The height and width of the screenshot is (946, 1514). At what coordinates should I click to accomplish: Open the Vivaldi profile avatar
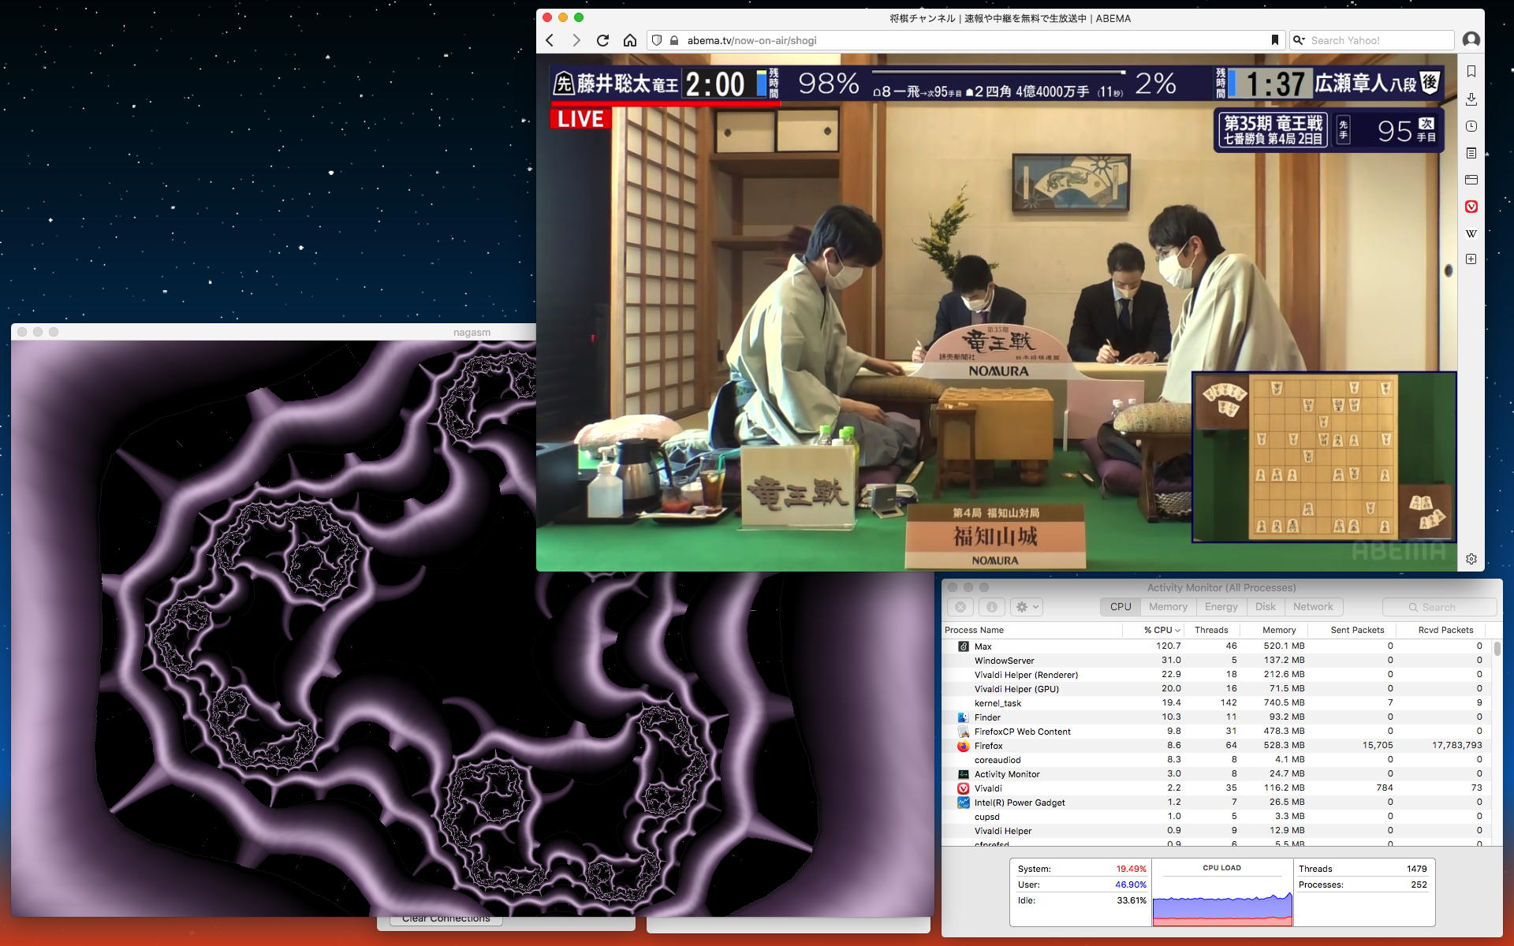[x=1471, y=40]
